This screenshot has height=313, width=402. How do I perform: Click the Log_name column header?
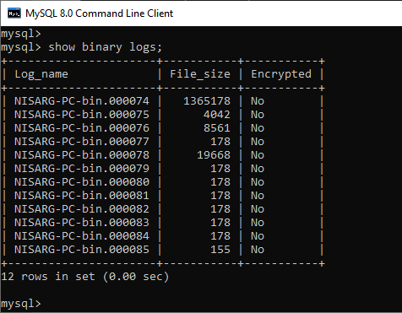(x=41, y=74)
